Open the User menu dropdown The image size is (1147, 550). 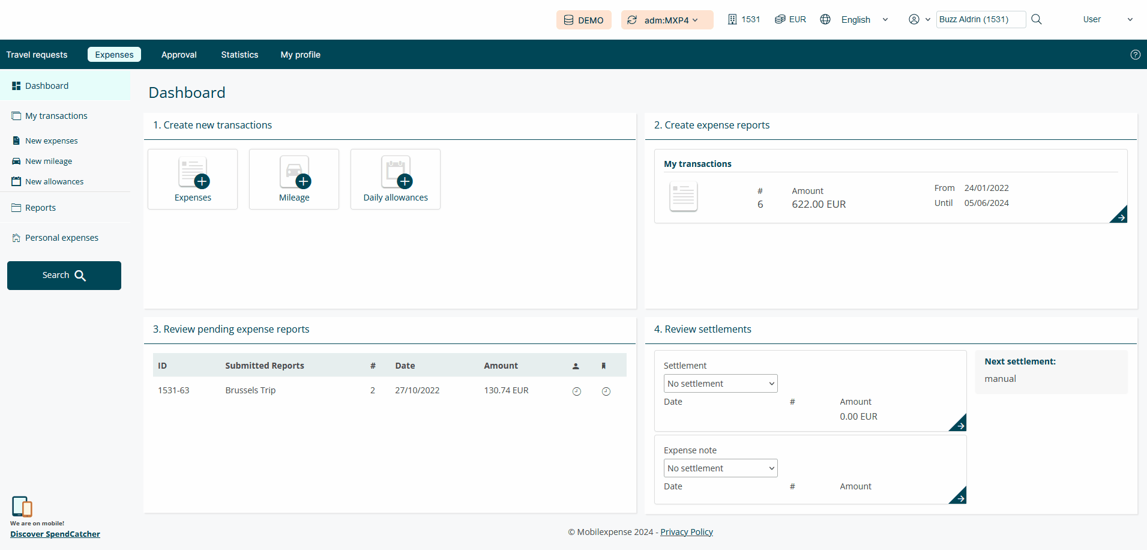[x=1107, y=19]
